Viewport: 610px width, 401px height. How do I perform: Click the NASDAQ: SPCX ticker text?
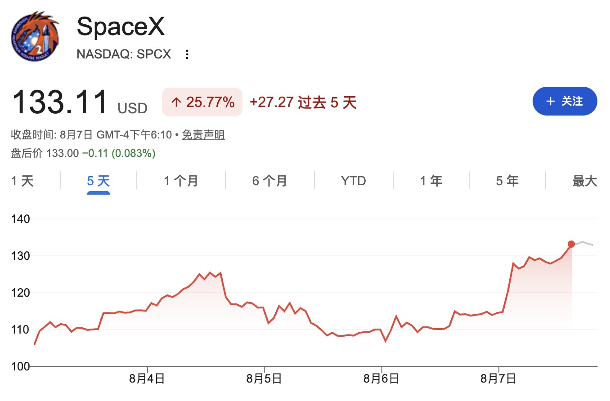pos(124,54)
